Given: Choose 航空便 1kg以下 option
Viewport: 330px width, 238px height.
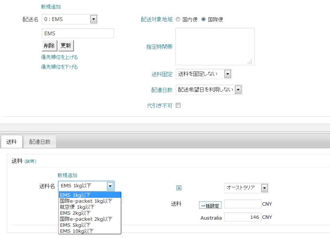Looking at the screenshot, I should (90, 207).
